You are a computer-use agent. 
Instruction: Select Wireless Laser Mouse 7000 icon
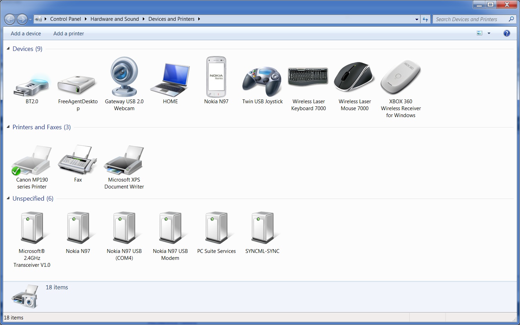(x=354, y=77)
